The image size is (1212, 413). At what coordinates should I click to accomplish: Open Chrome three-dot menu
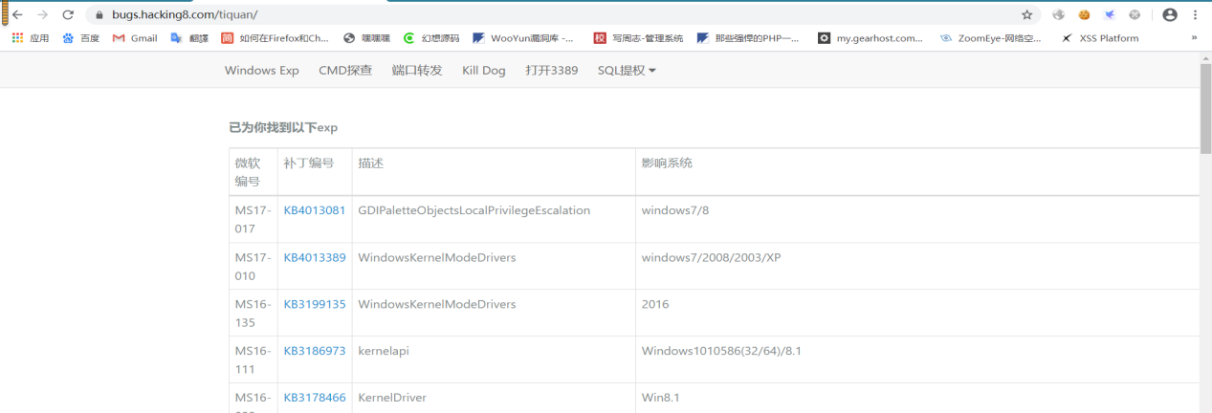coord(1195,15)
